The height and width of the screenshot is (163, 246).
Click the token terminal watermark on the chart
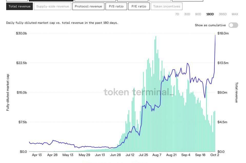point(139,92)
